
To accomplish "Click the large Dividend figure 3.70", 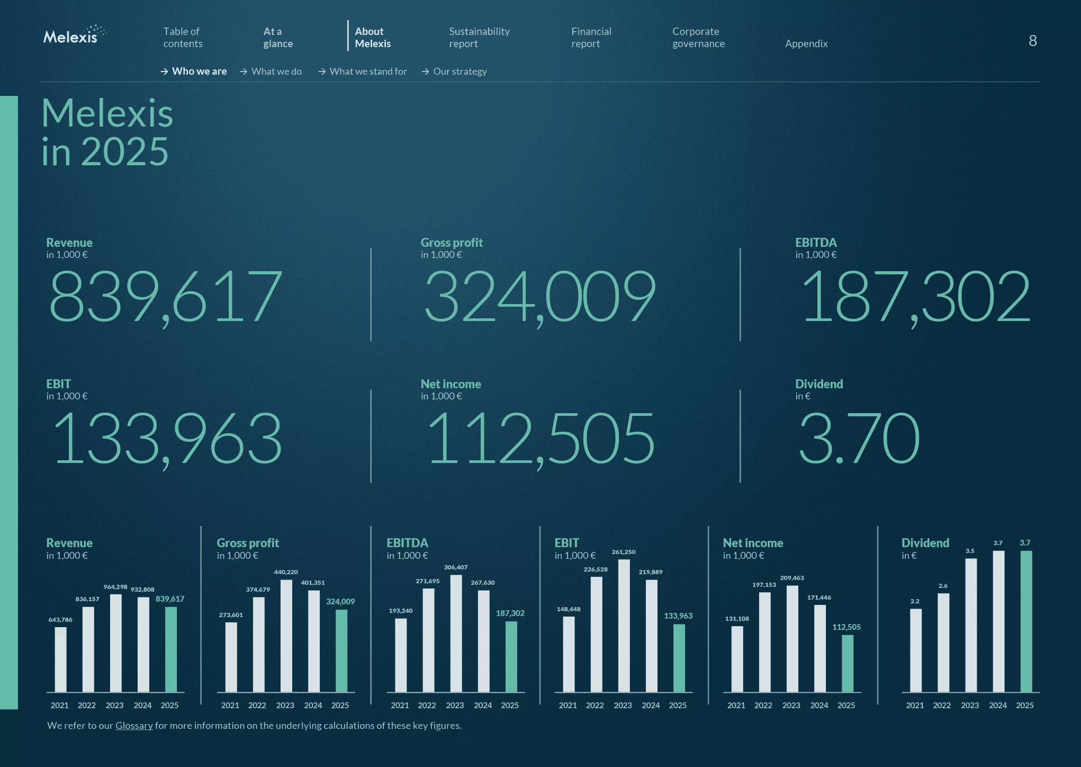I will [x=859, y=438].
